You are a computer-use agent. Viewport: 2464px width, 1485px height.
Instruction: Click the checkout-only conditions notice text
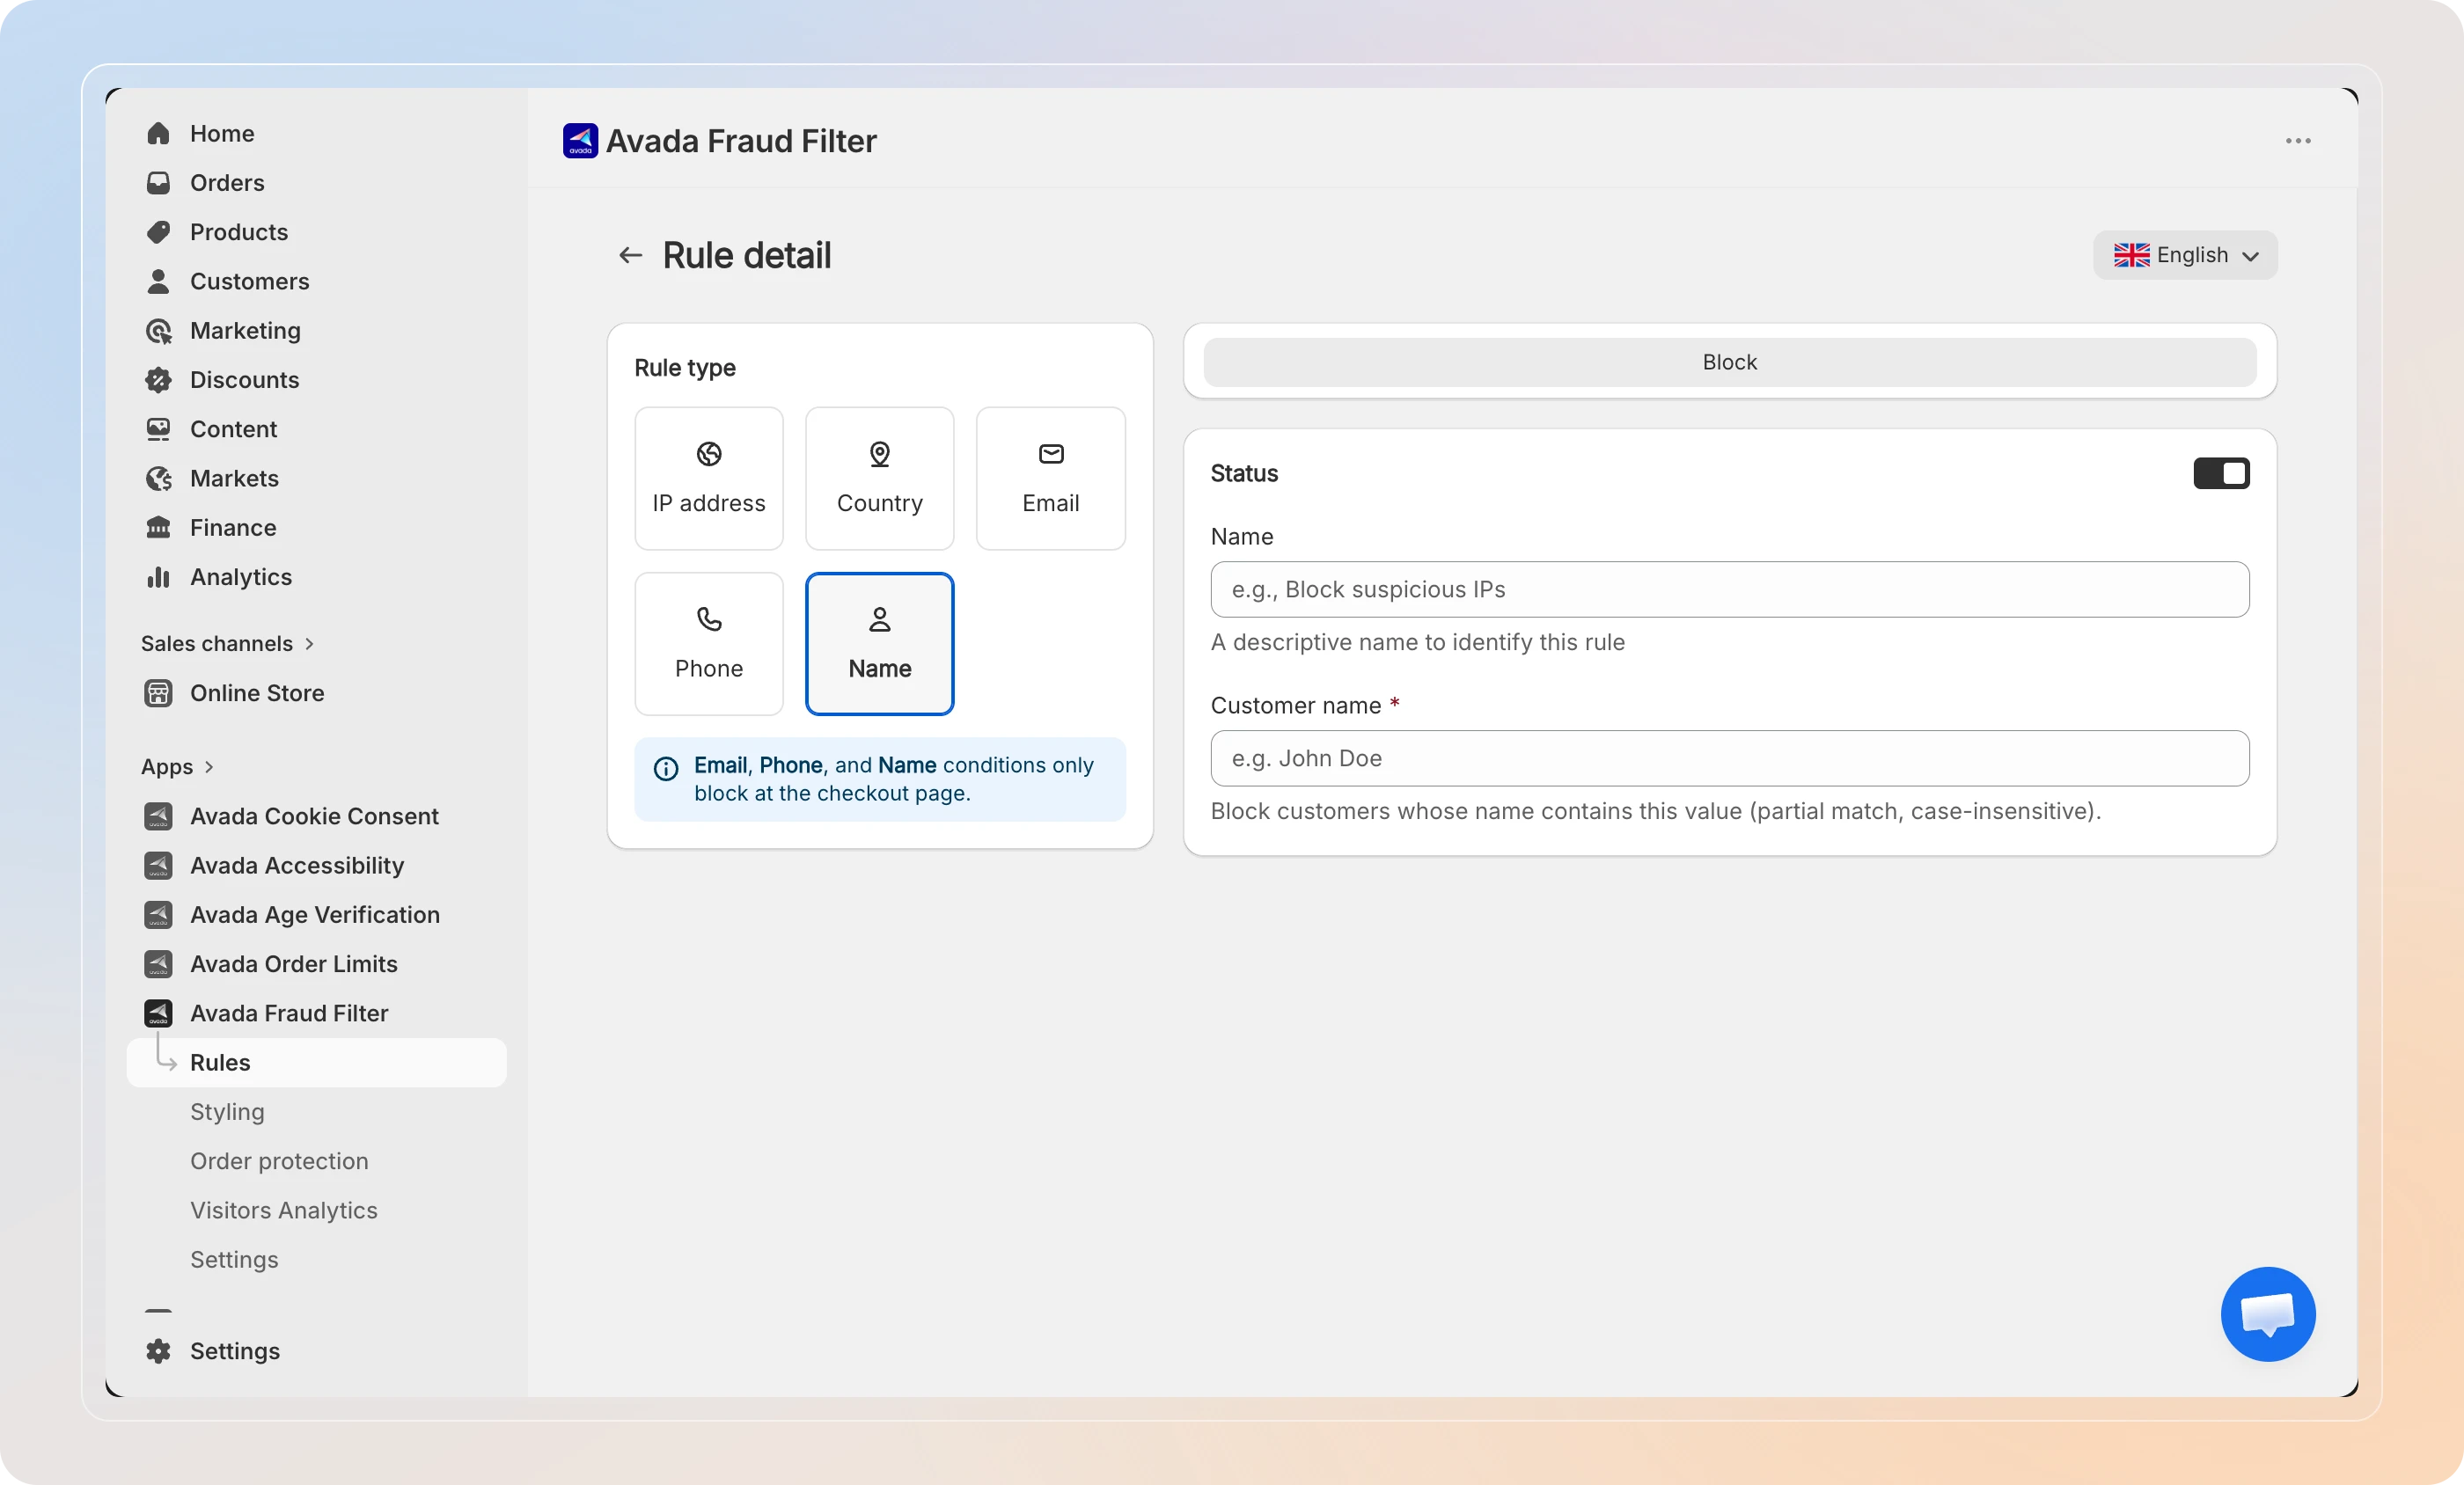[894, 779]
